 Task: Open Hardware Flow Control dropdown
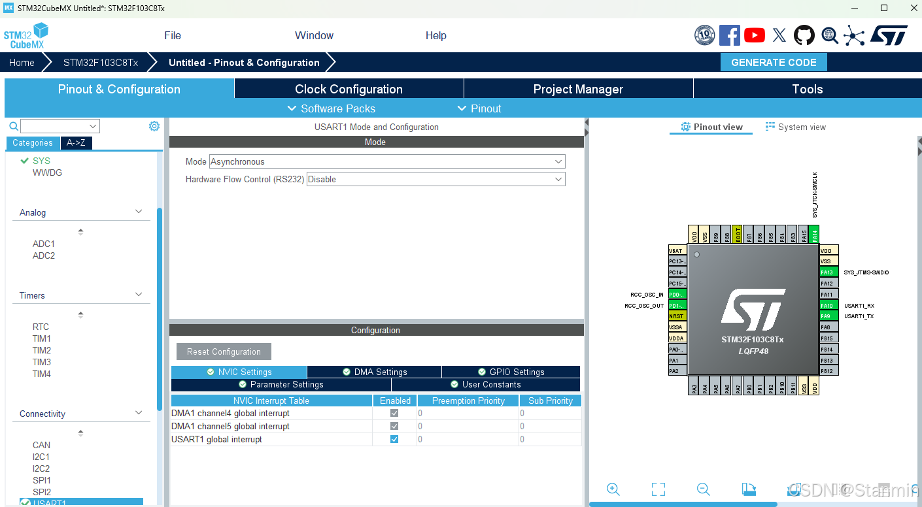[435, 179]
